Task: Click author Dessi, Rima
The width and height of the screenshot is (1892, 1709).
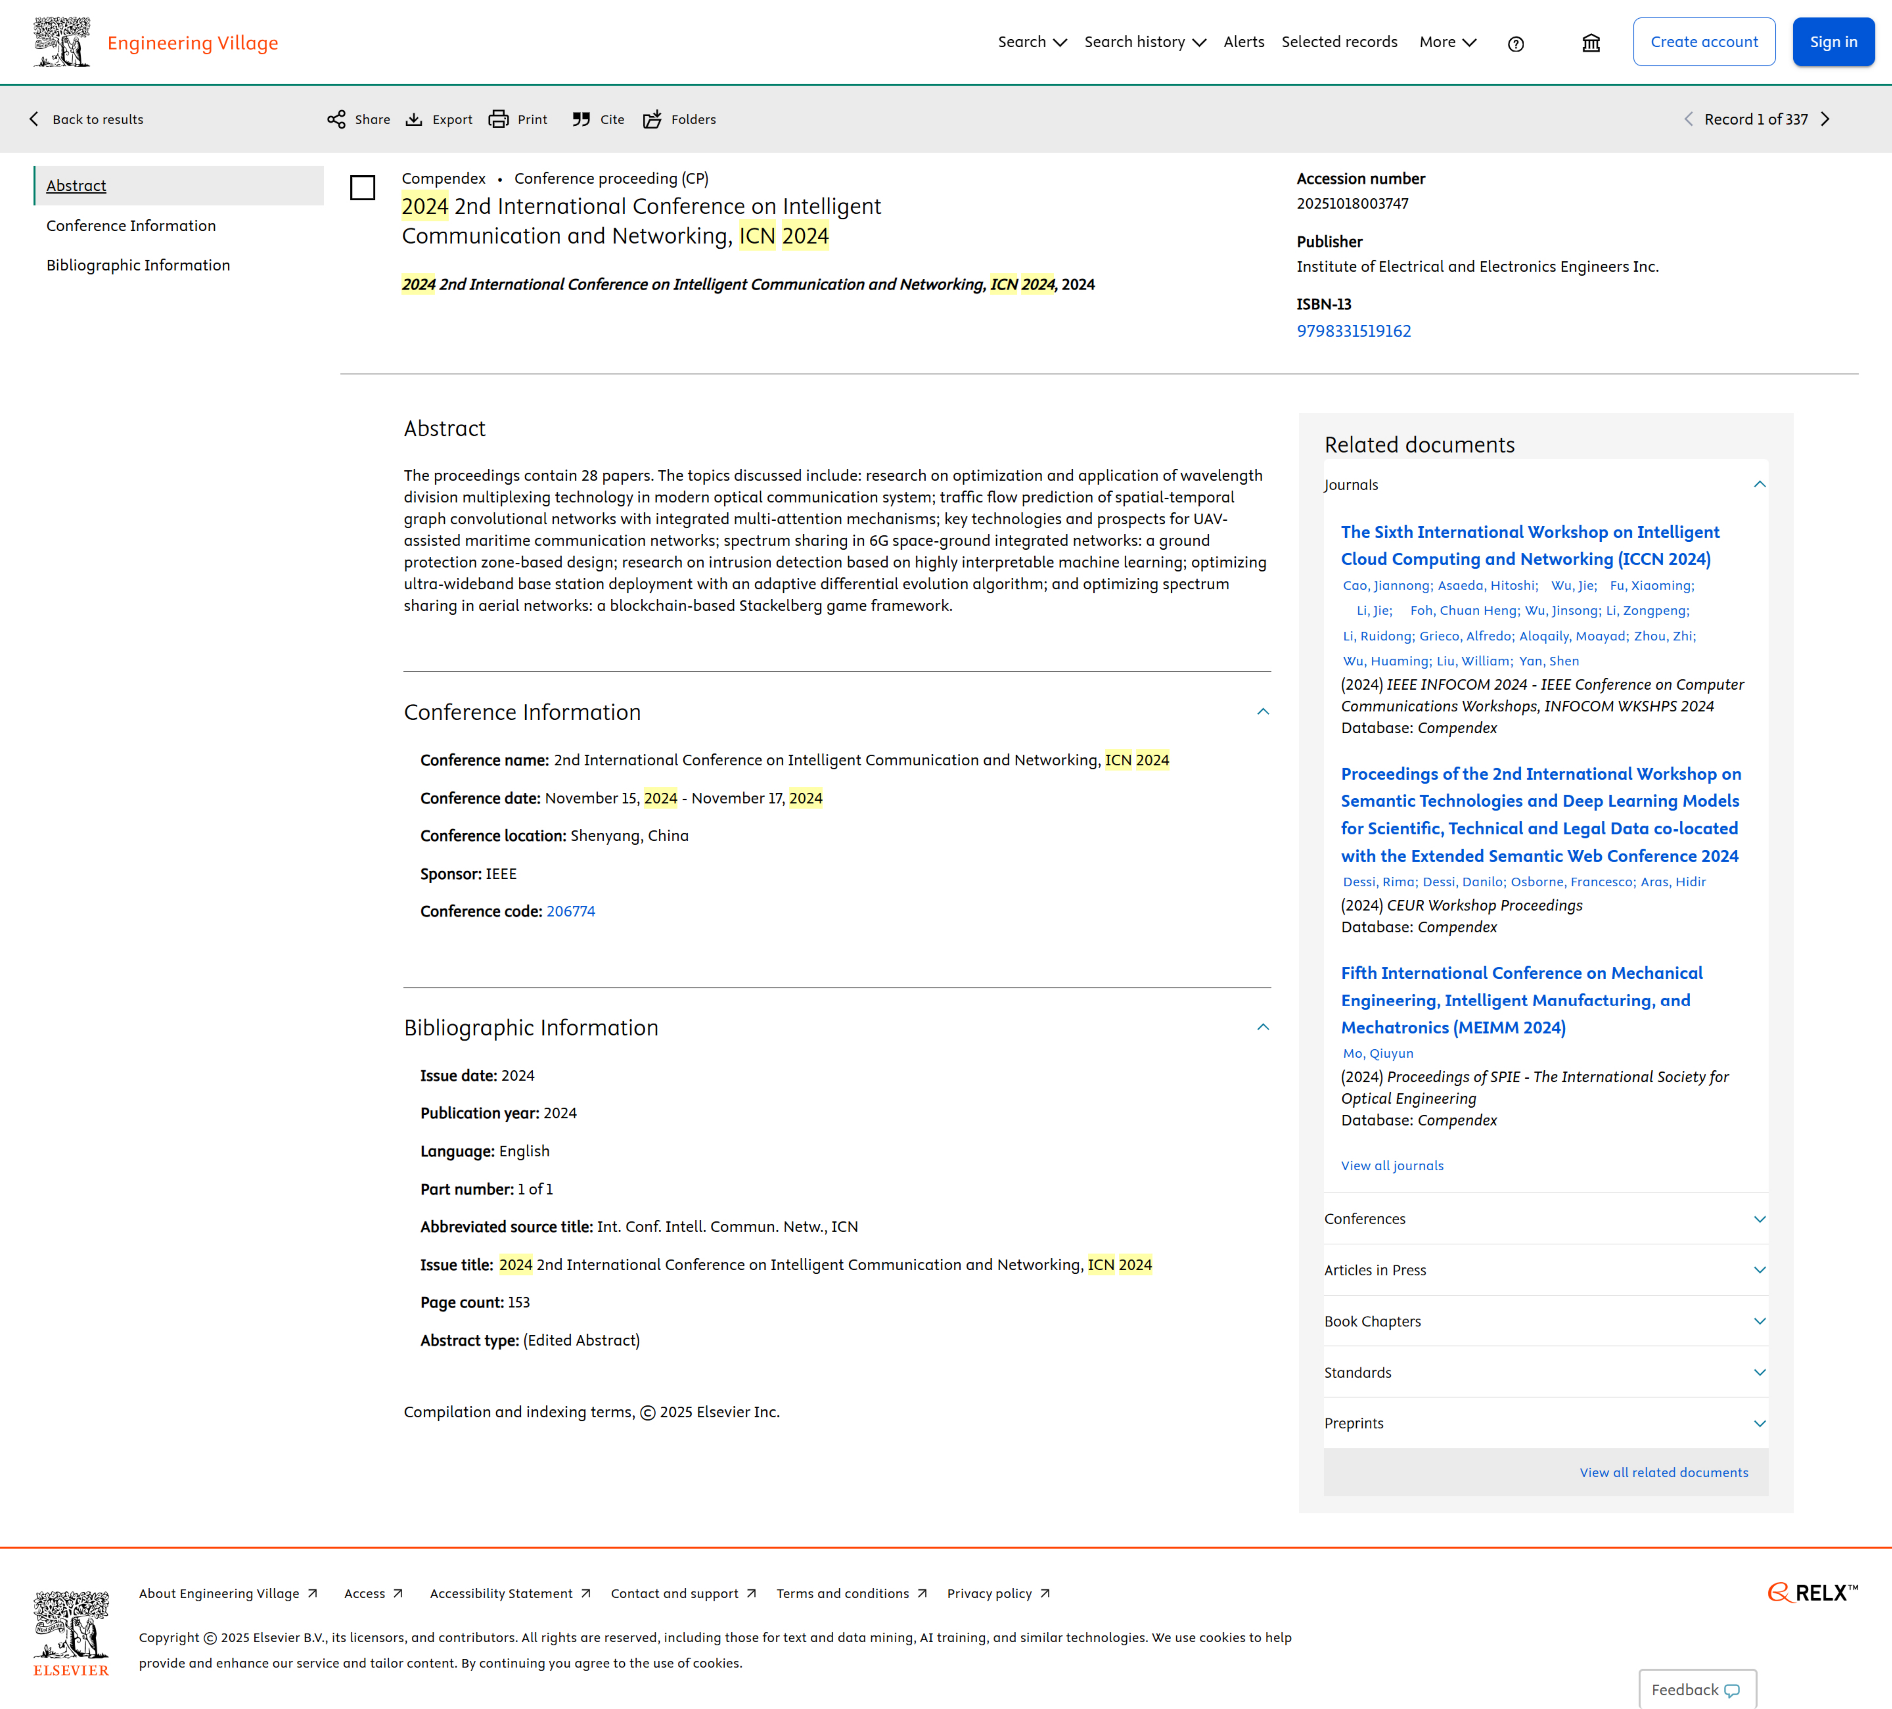Action: [1378, 882]
